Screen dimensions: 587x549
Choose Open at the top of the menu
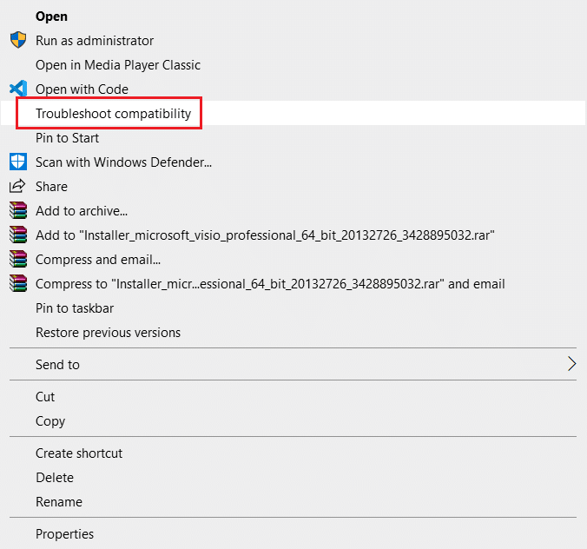point(51,17)
